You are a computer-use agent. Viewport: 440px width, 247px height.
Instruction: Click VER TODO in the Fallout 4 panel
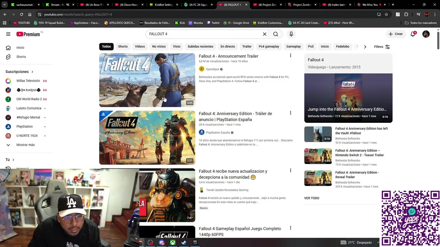[312, 198]
